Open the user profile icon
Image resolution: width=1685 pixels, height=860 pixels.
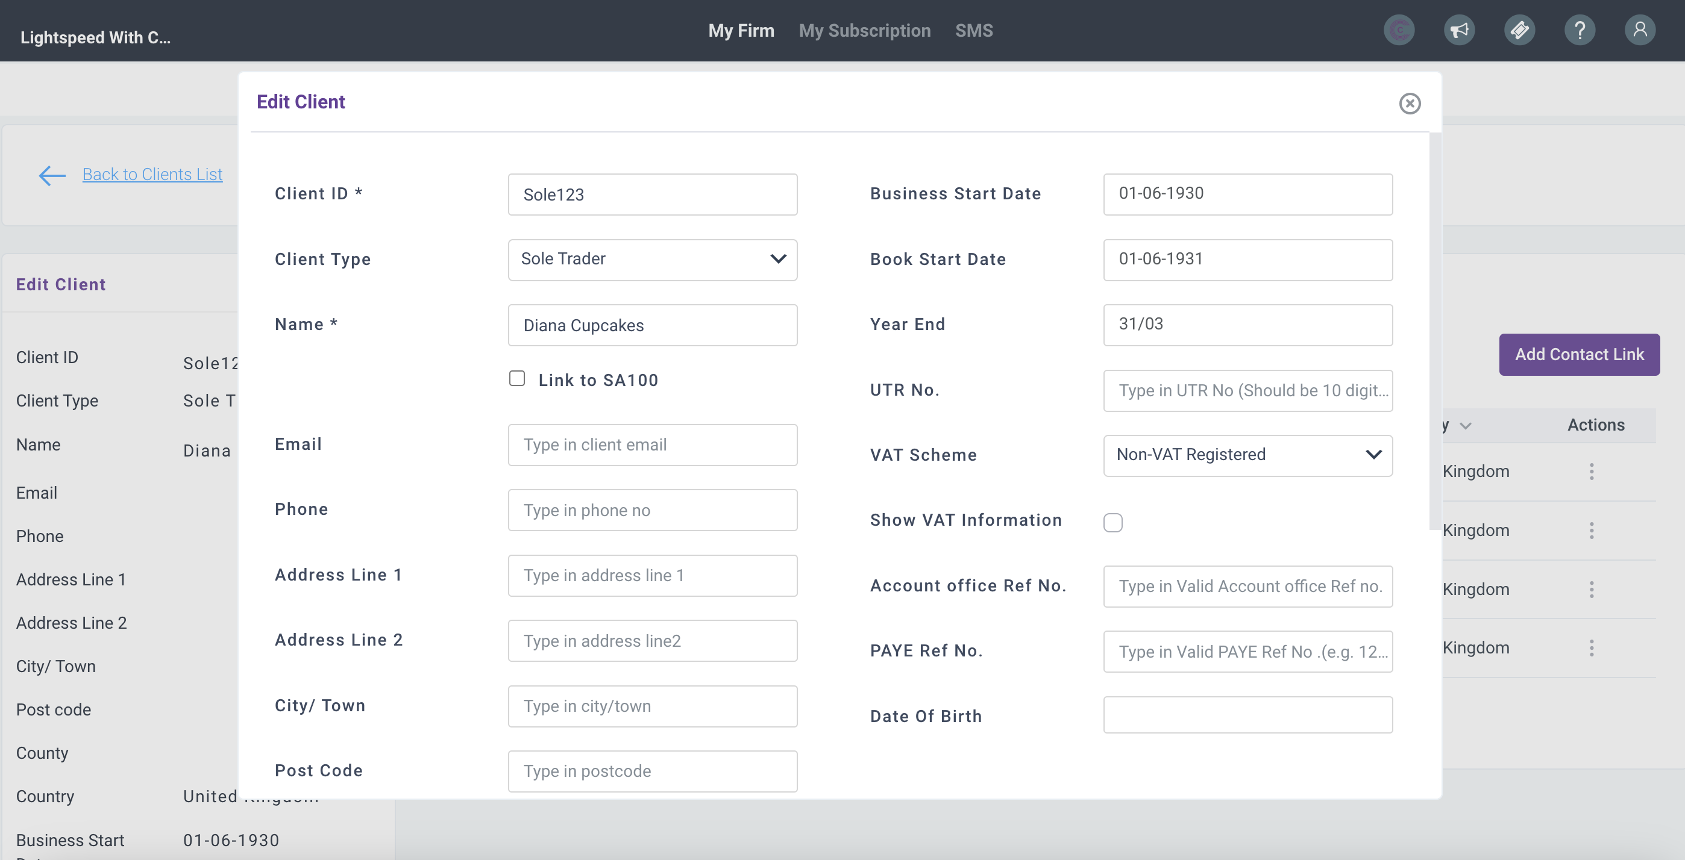1639,30
